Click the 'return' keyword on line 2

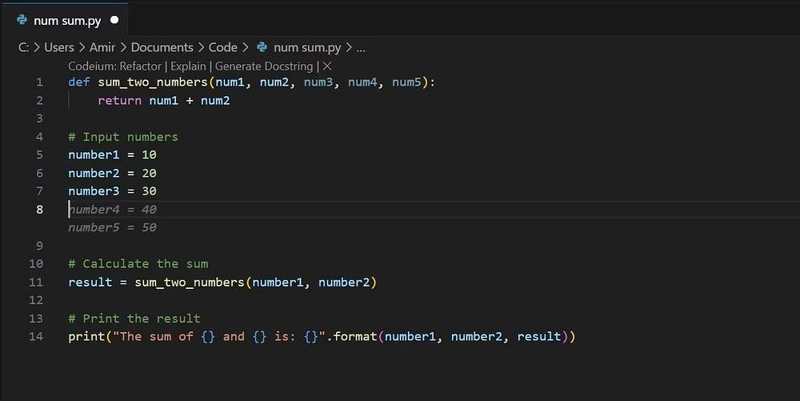pos(119,101)
